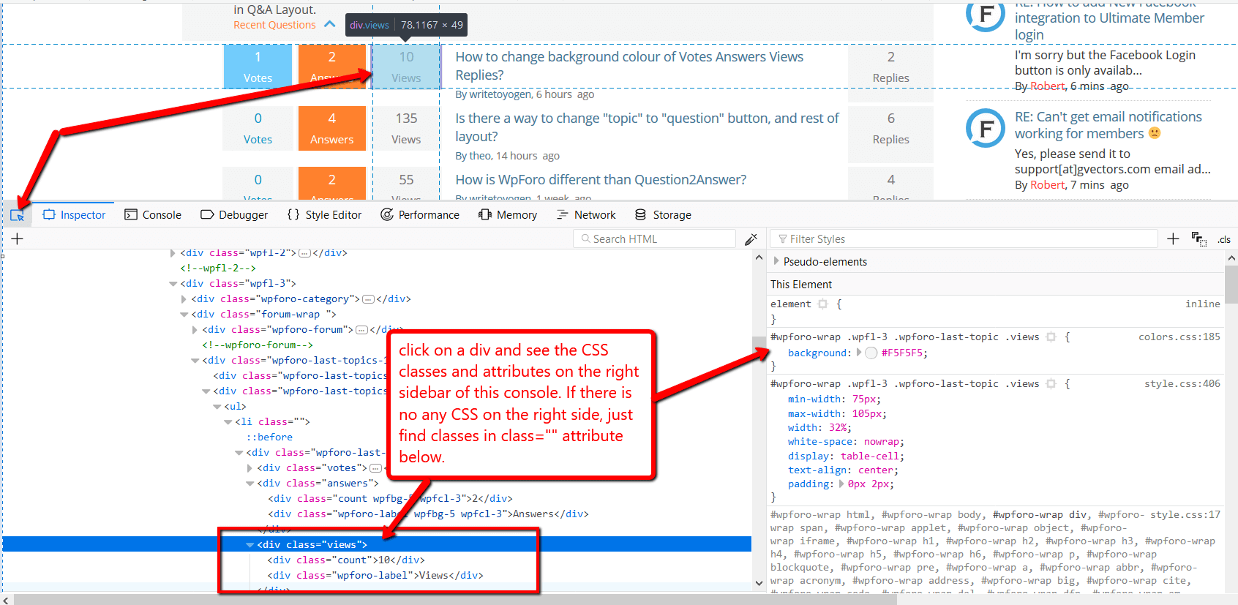Pick the eyedropper color grabber tool
Image resolution: width=1238 pixels, height=605 pixels.
751,239
